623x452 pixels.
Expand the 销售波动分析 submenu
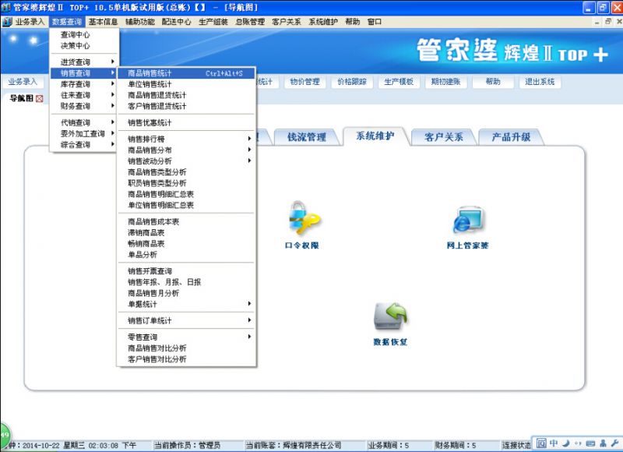186,161
